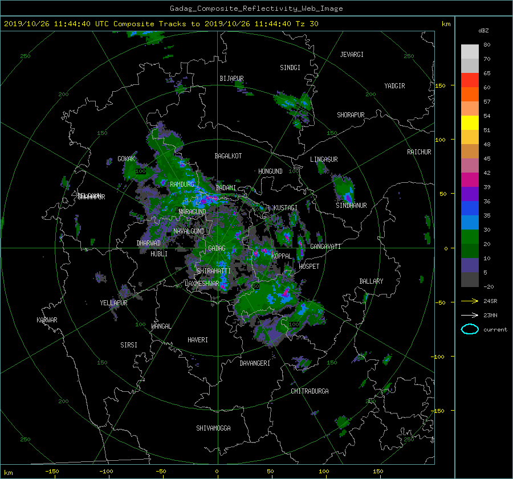Click the SHIVAMOGGA city label

[x=213, y=428]
